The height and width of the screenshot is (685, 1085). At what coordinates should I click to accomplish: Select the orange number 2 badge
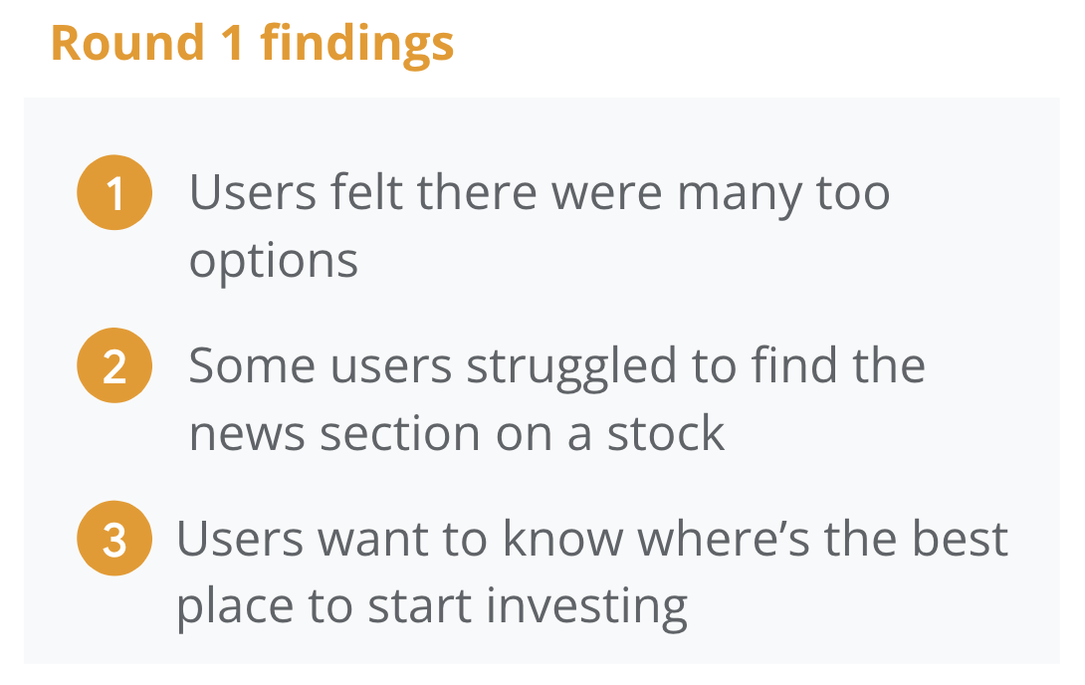pos(114,365)
